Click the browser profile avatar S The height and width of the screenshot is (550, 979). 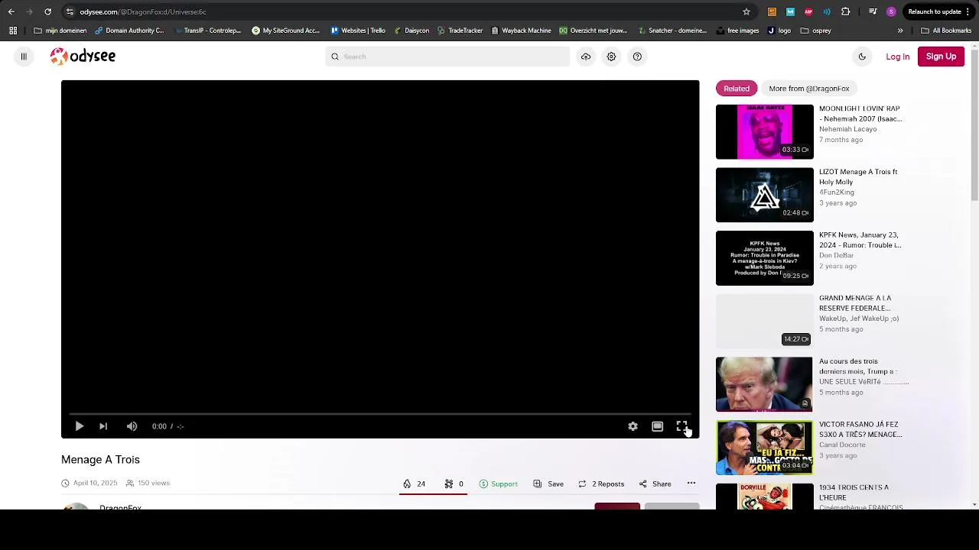[891, 11]
